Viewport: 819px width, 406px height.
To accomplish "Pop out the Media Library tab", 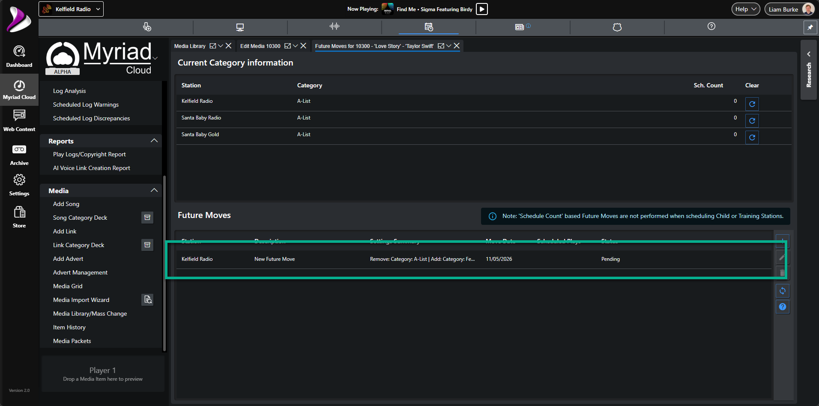I will tap(212, 46).
